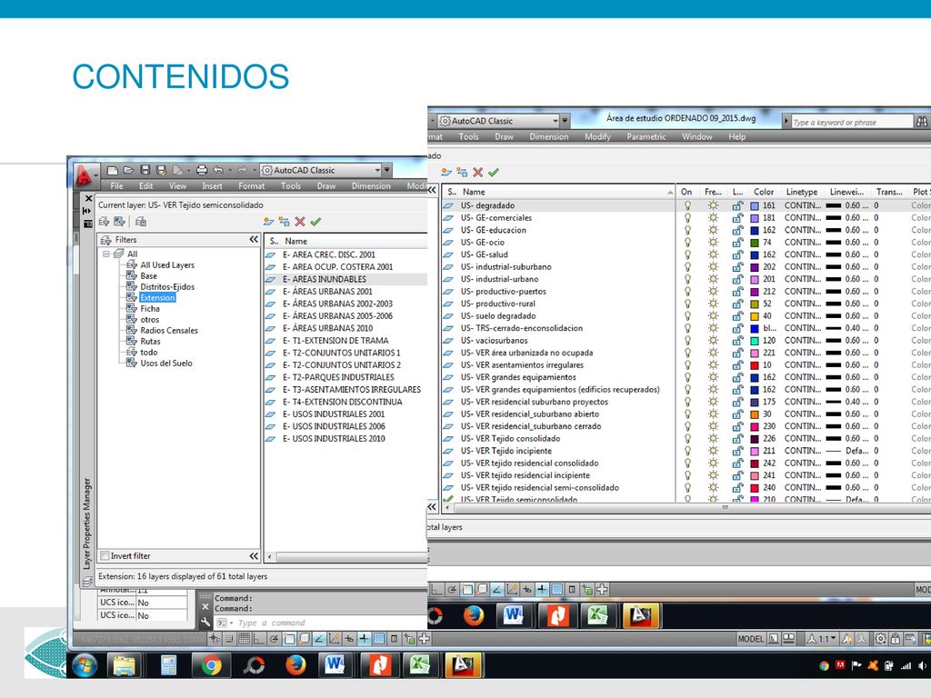Open AutoCAD Classic workspace dropdown in left window

coord(377,170)
